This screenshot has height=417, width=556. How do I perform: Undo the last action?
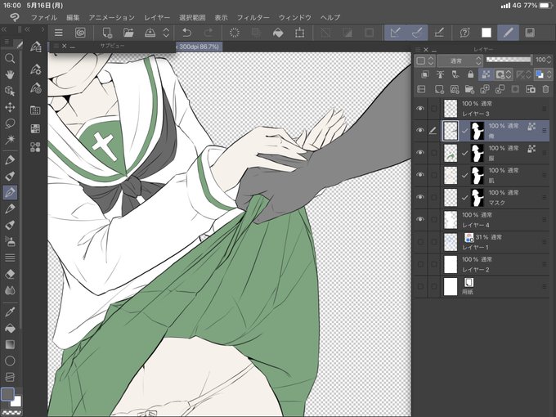[x=186, y=33]
